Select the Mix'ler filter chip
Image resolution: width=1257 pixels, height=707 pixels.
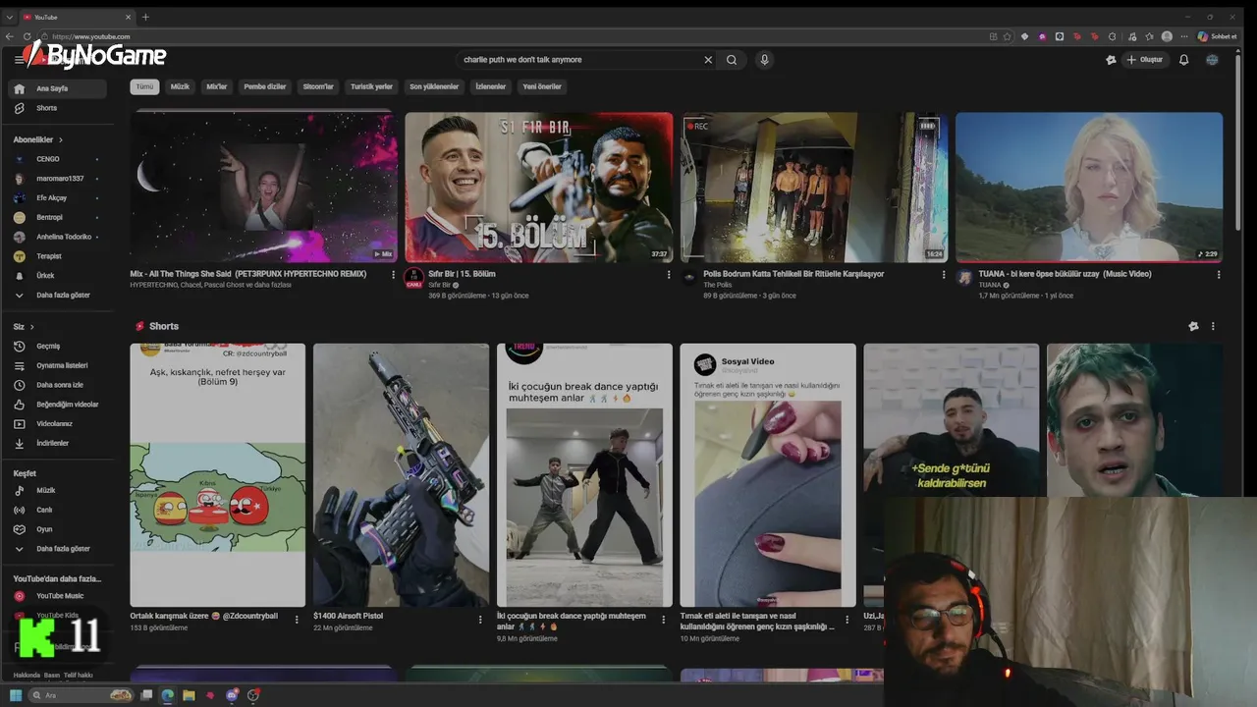(216, 86)
